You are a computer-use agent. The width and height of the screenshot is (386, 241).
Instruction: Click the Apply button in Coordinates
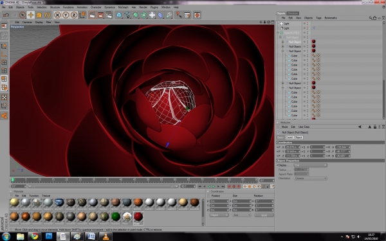pos(264,215)
